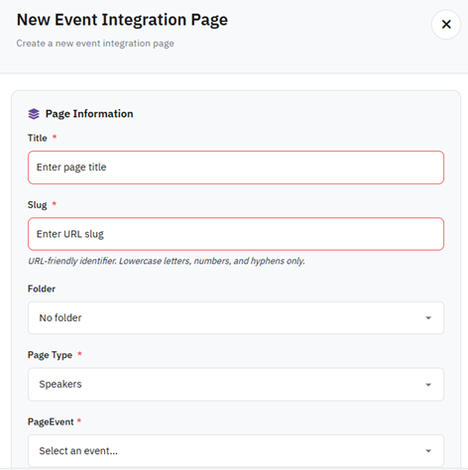Viewport: 468px width, 470px height.
Task: Click the Title field label
Action: (38, 138)
